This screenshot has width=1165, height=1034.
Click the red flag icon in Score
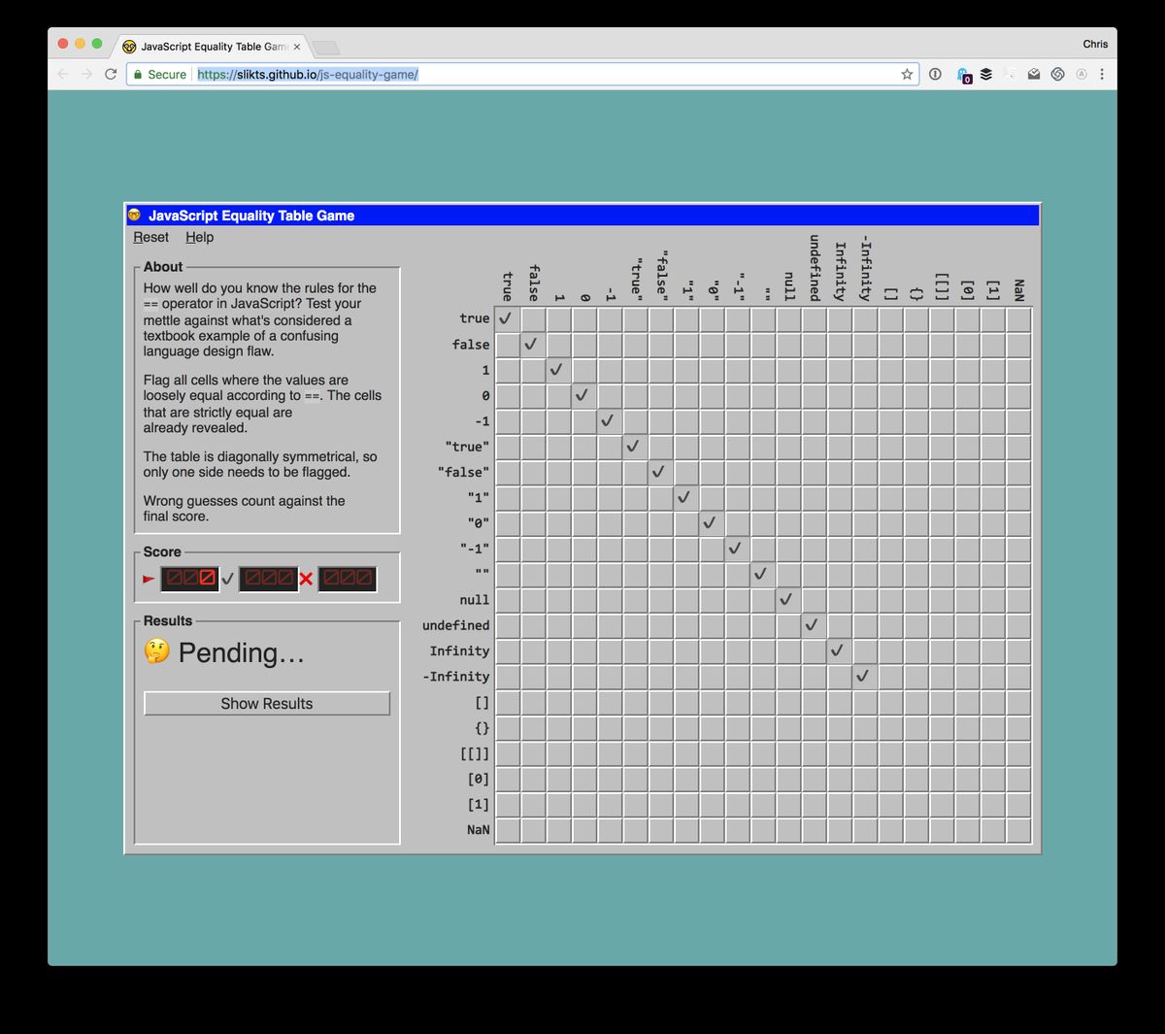pyautogui.click(x=149, y=580)
